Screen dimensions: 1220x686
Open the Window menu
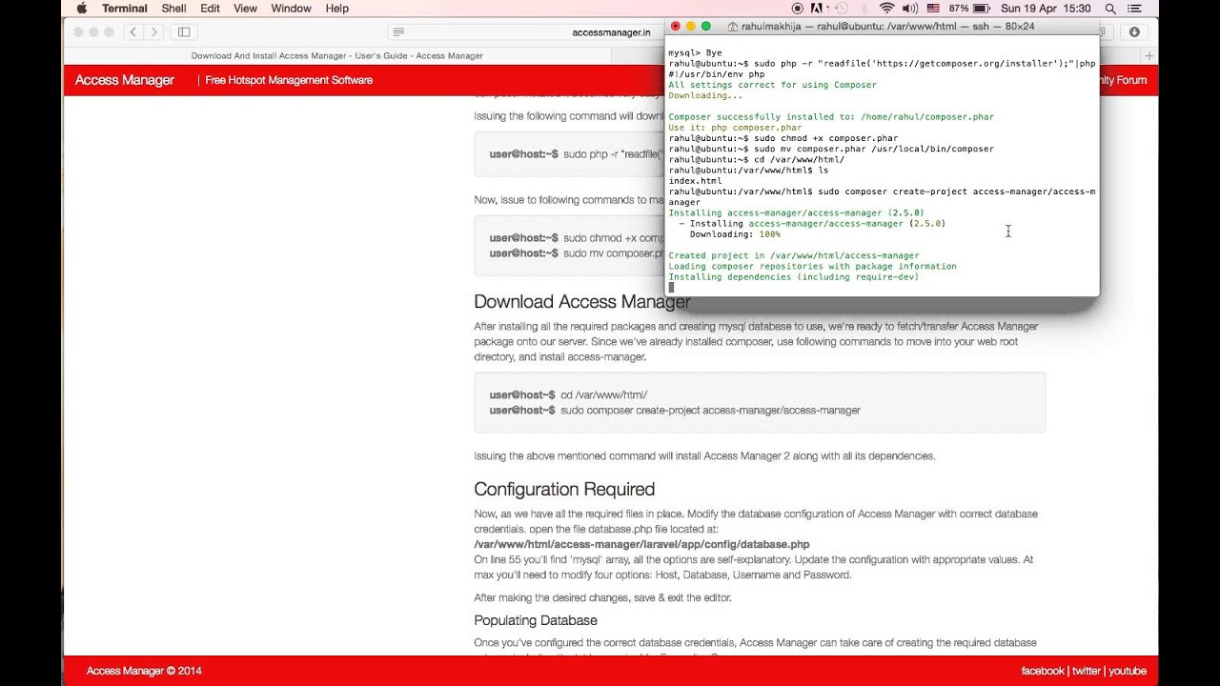click(x=291, y=9)
